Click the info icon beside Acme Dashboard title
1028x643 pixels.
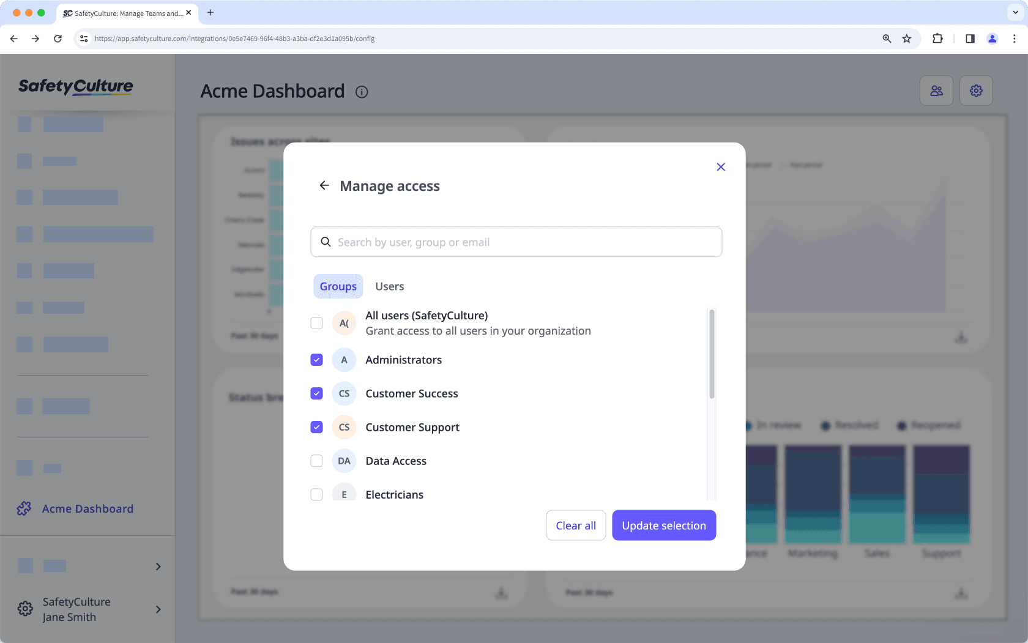pos(362,92)
